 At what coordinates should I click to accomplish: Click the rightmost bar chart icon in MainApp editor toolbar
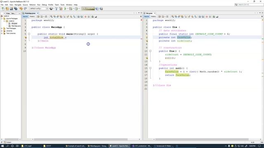96,16
